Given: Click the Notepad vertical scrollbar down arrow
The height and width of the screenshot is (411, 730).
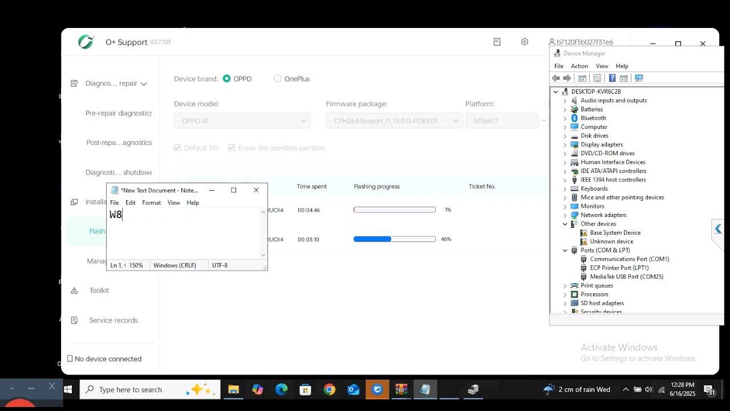Looking at the screenshot, I should click(263, 255).
